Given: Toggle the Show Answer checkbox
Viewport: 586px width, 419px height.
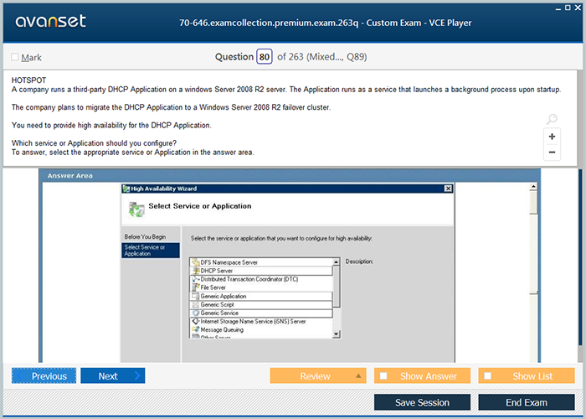Looking at the screenshot, I should pyautogui.click(x=383, y=375).
